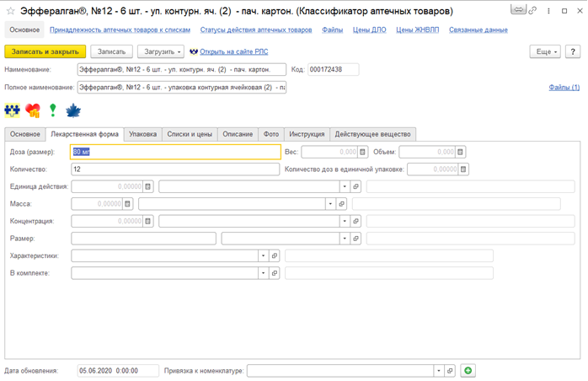The image size is (588, 381).
Task: Select the Лекарственная форма tab
Action: point(84,134)
